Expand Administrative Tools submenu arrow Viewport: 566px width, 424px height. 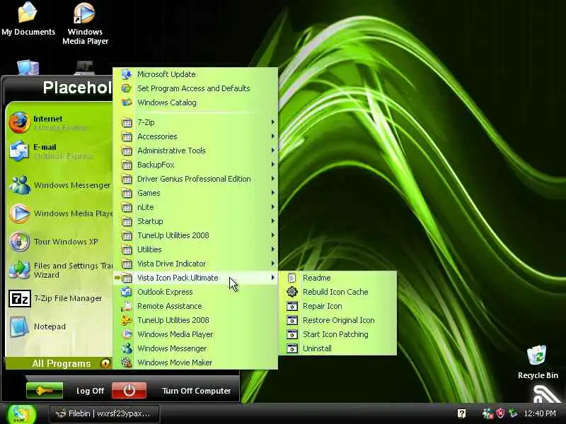[x=273, y=151]
